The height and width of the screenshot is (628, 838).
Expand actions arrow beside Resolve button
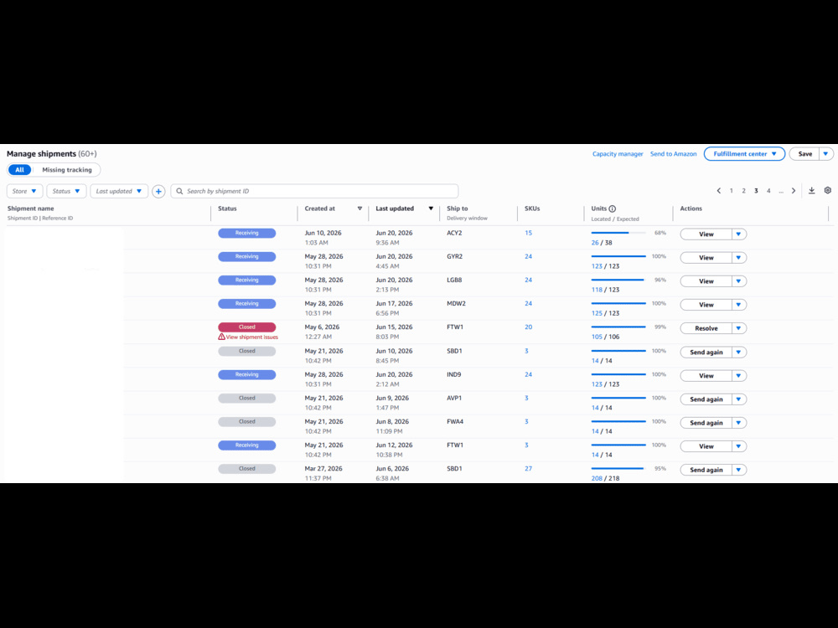tap(738, 328)
